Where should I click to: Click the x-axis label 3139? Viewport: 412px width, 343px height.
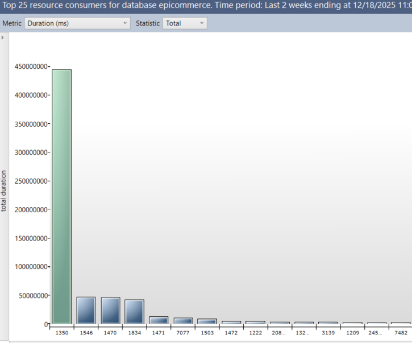(x=328, y=333)
